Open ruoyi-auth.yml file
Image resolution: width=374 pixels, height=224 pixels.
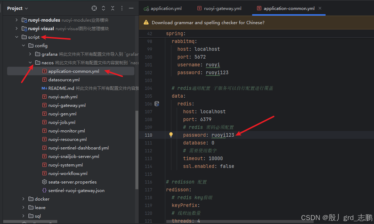[63, 97]
